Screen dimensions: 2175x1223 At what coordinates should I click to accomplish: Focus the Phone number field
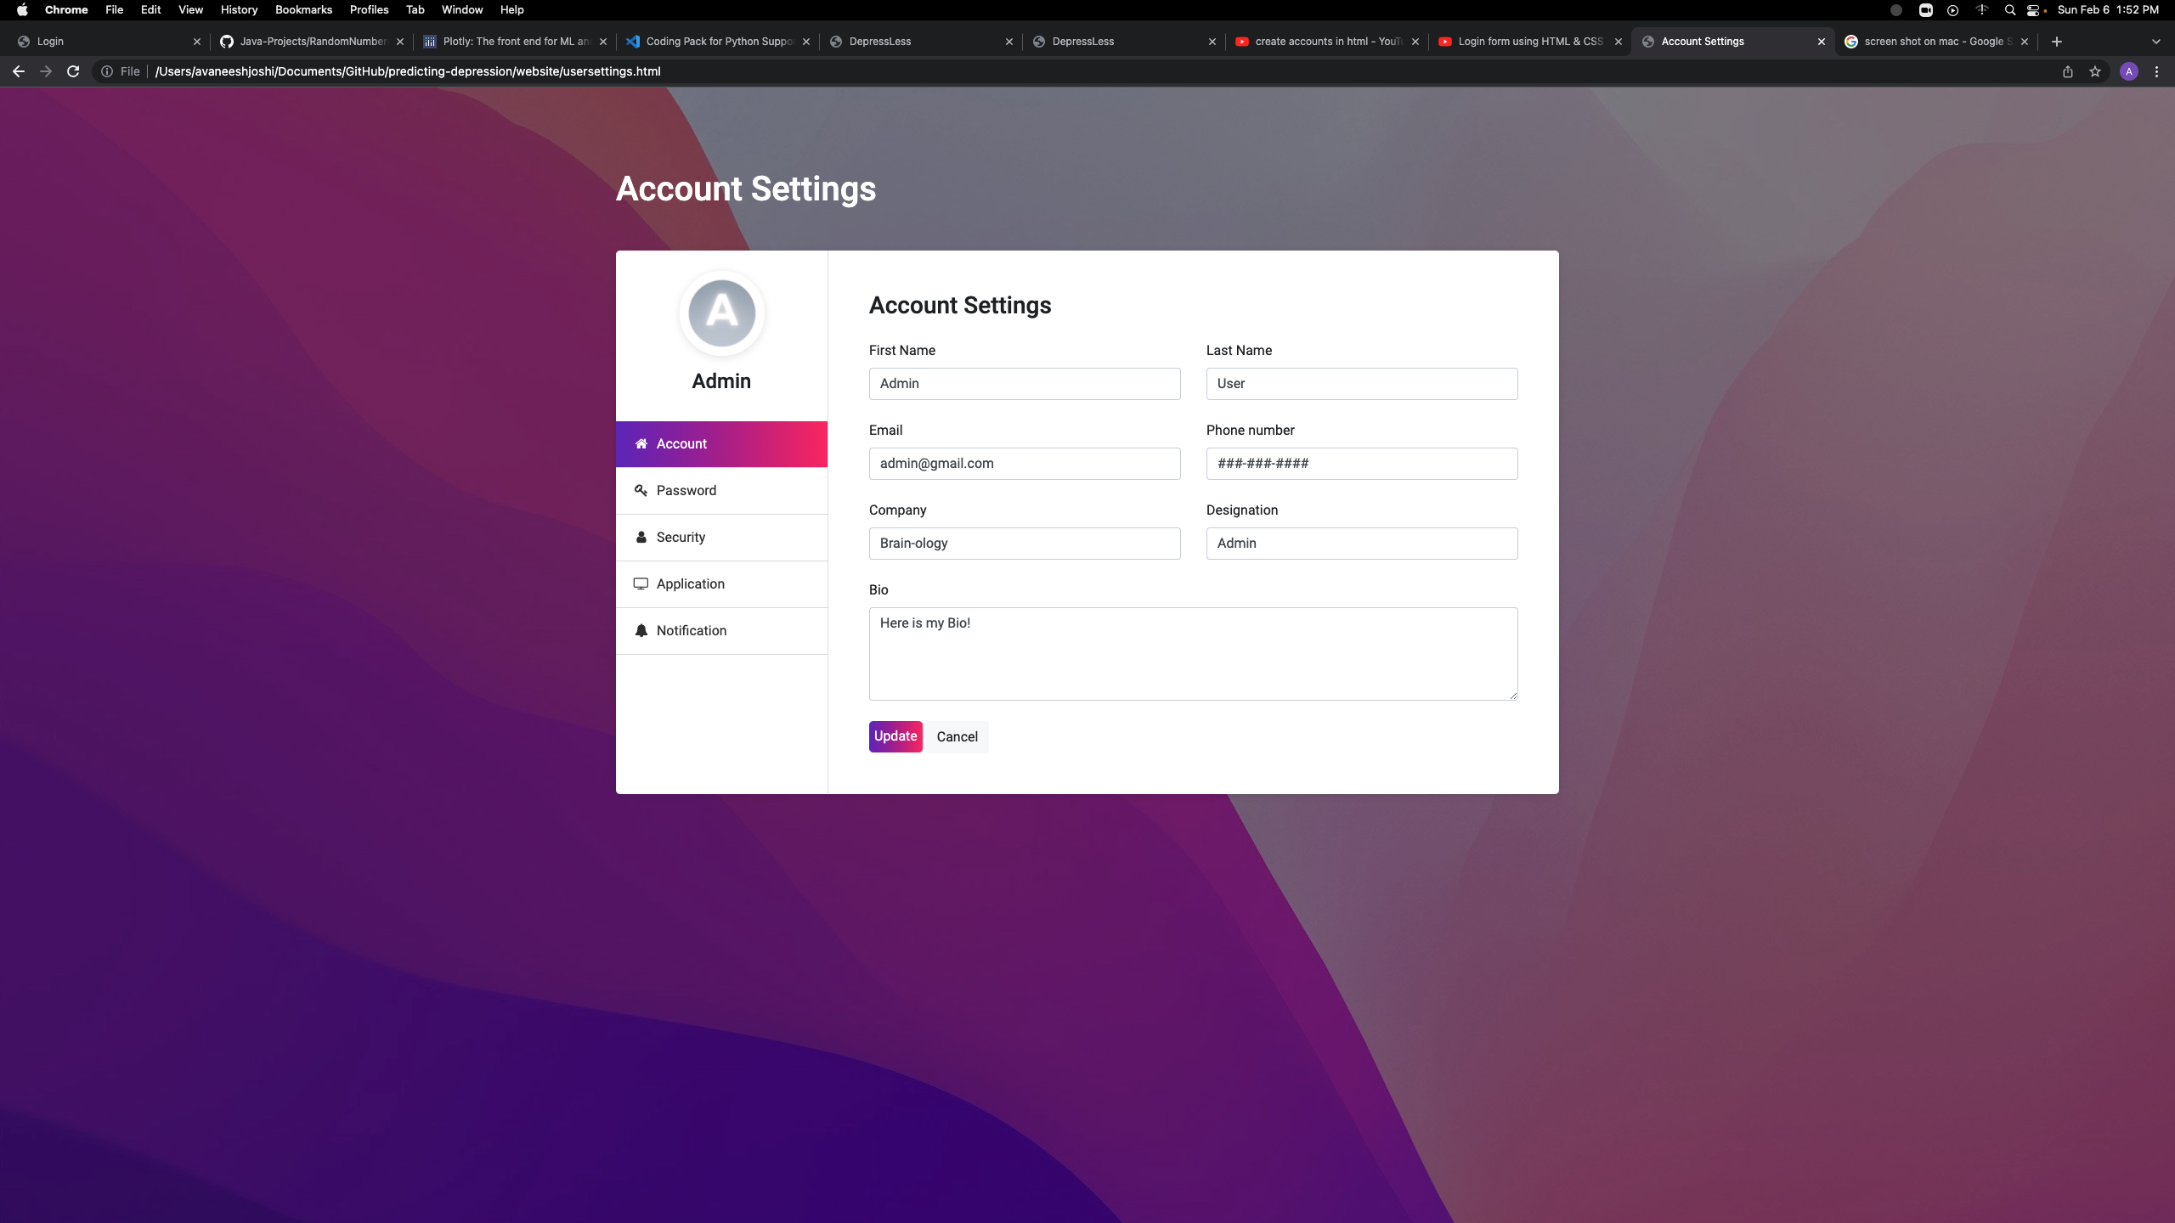pyautogui.click(x=1361, y=464)
